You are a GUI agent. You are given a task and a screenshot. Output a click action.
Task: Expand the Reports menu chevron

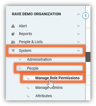78,34
